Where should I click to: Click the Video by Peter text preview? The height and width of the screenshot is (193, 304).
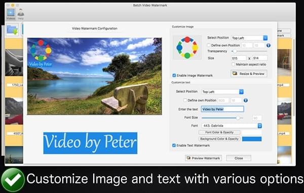[x=90, y=143]
